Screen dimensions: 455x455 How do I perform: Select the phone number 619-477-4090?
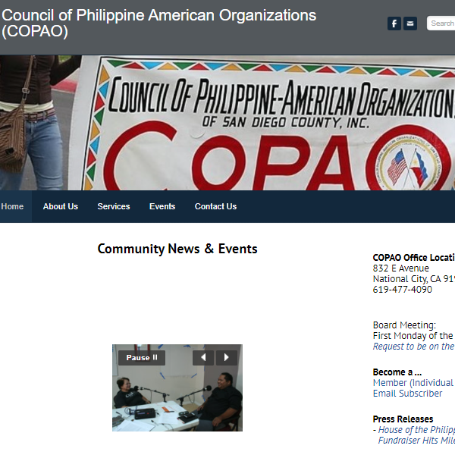click(402, 290)
